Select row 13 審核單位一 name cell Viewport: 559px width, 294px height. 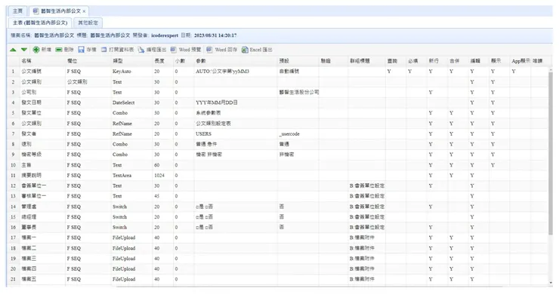(42, 196)
